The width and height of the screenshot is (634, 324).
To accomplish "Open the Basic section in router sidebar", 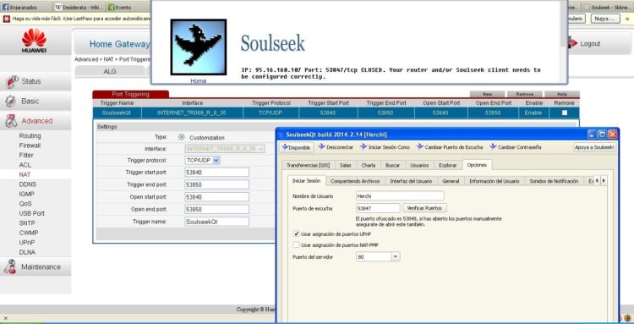I will click(x=36, y=102).
